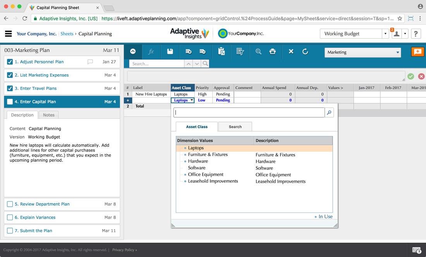Choose Software from Dimension Values
The height and width of the screenshot is (257, 426).
coord(197,168)
